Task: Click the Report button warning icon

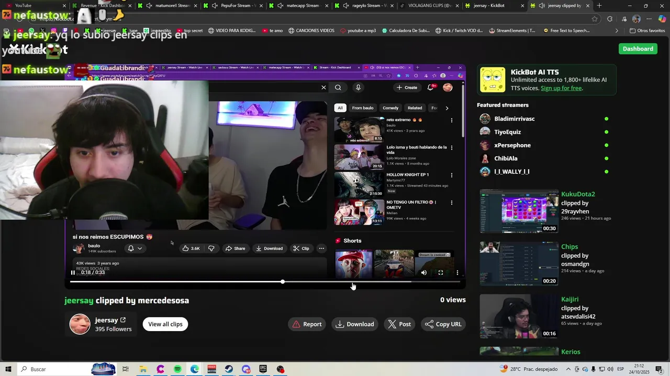Action: [x=296, y=324]
